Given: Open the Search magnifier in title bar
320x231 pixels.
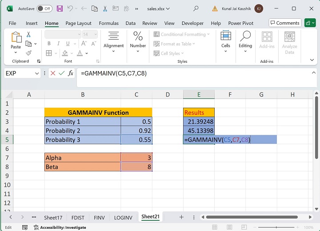Looking at the screenshot, I should pos(196,8).
